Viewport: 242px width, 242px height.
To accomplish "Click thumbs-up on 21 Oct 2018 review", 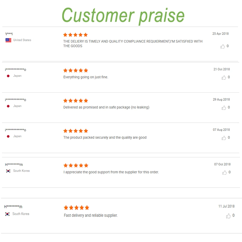I will [224, 77].
